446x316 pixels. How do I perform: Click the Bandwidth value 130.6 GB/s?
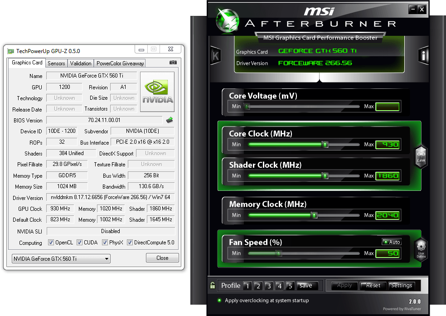151,186
